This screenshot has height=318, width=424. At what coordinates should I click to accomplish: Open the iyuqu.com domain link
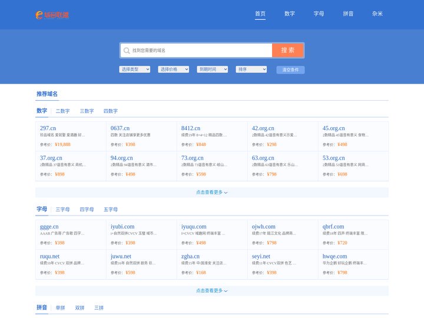click(x=194, y=227)
